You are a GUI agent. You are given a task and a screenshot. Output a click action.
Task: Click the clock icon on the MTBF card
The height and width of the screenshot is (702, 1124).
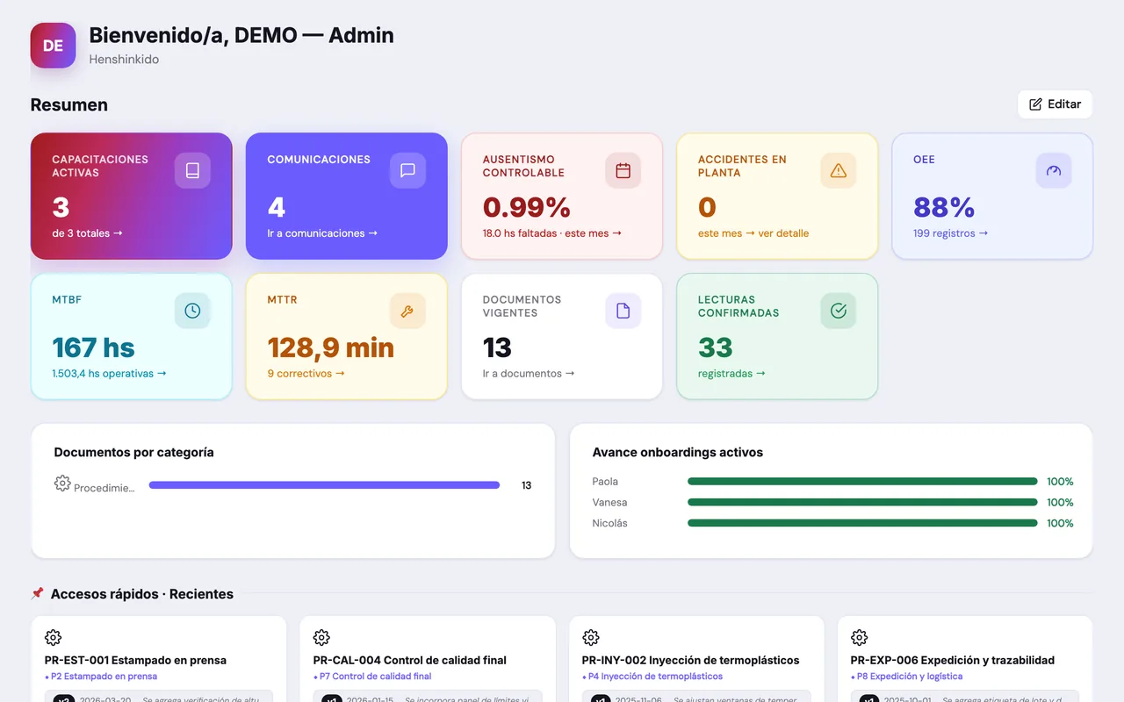coord(192,311)
